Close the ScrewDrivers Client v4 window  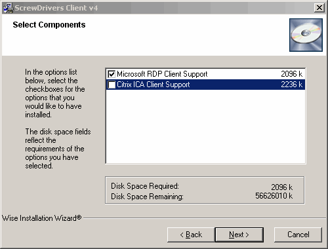coord(319,8)
